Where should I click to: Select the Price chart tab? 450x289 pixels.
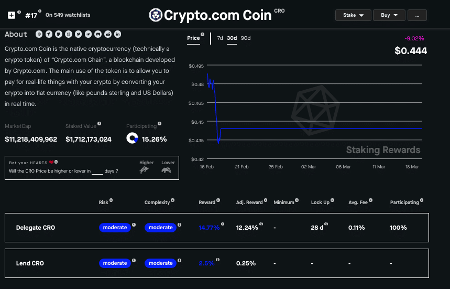[193, 38]
